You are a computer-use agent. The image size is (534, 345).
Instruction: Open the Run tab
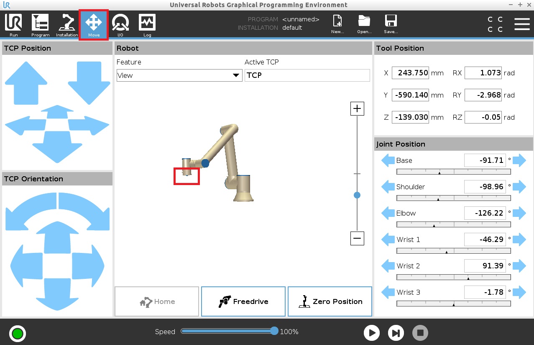pyautogui.click(x=14, y=25)
